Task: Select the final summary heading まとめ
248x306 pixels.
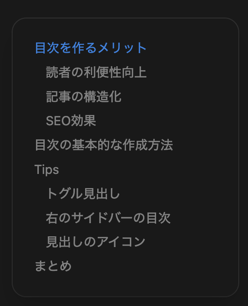Action: tap(53, 266)
